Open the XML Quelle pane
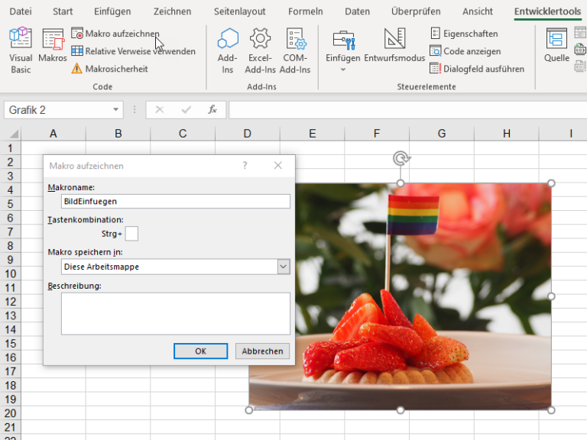587x440 pixels. (x=556, y=45)
